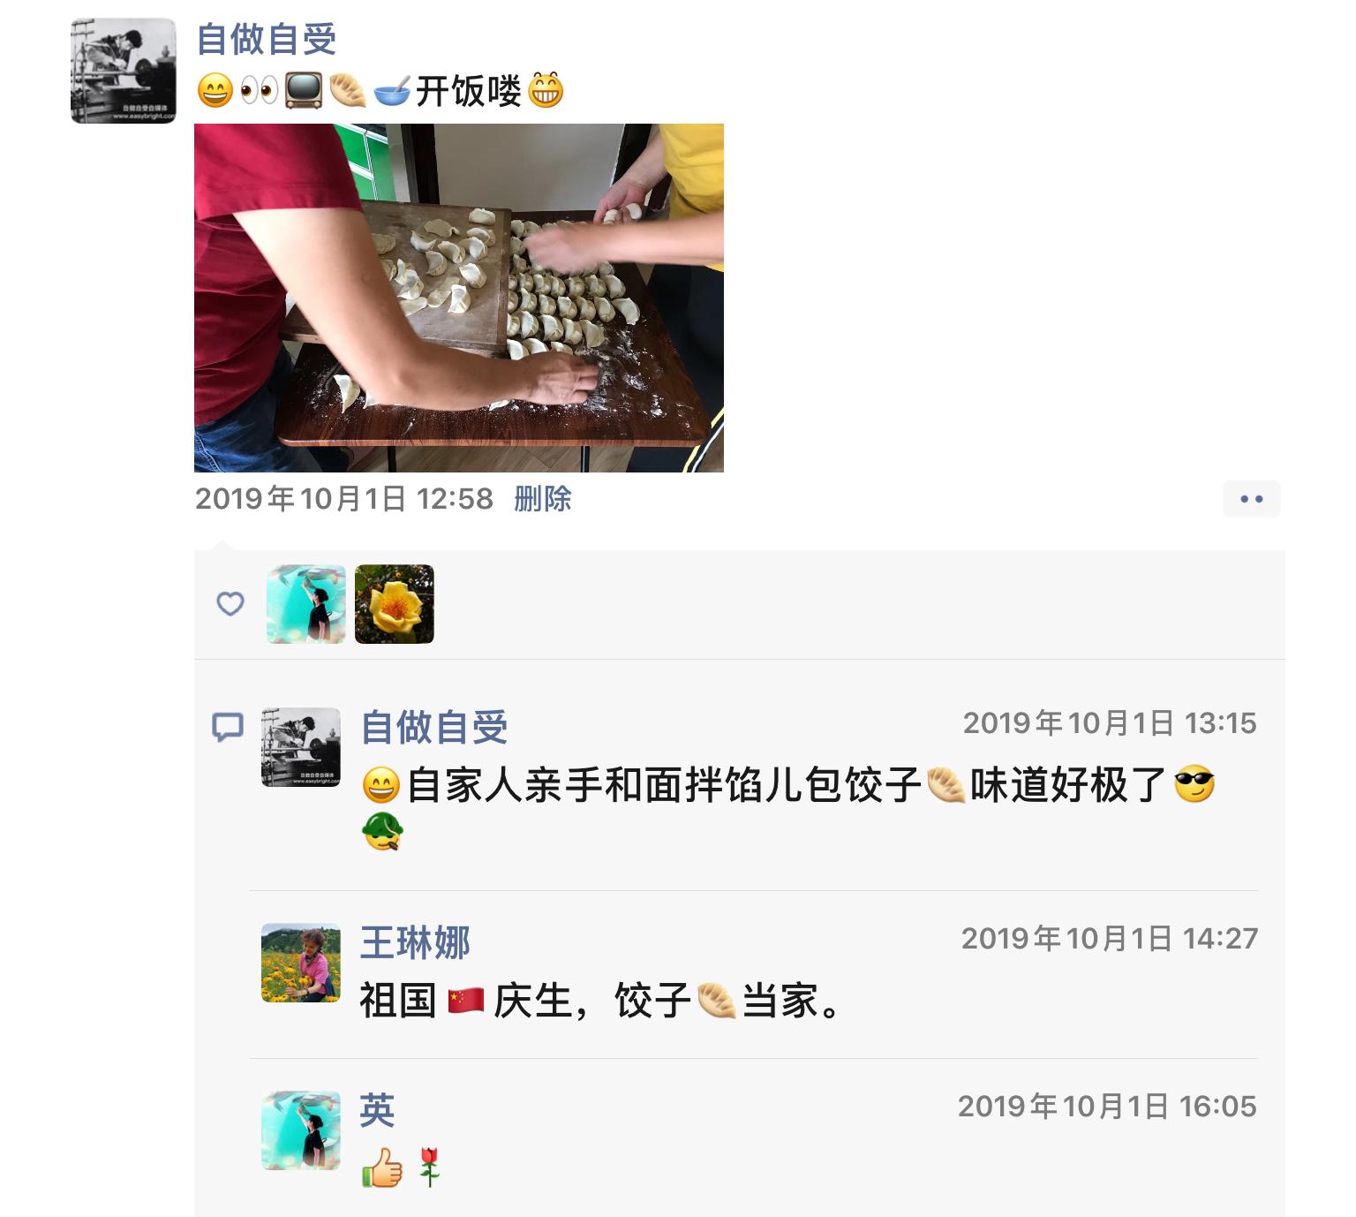Click the comment bubble icon
Viewport: 1356px width, 1217px height.
[228, 727]
